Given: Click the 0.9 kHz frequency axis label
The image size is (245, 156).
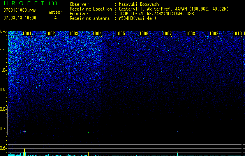Looking at the screenshot, I should pos(3,90).
